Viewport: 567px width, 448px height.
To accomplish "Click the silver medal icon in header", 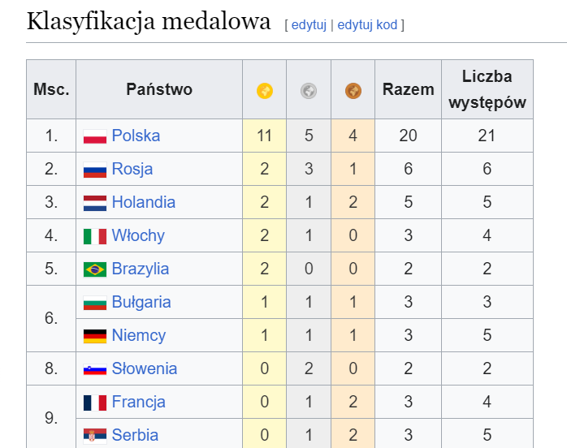I will point(309,90).
